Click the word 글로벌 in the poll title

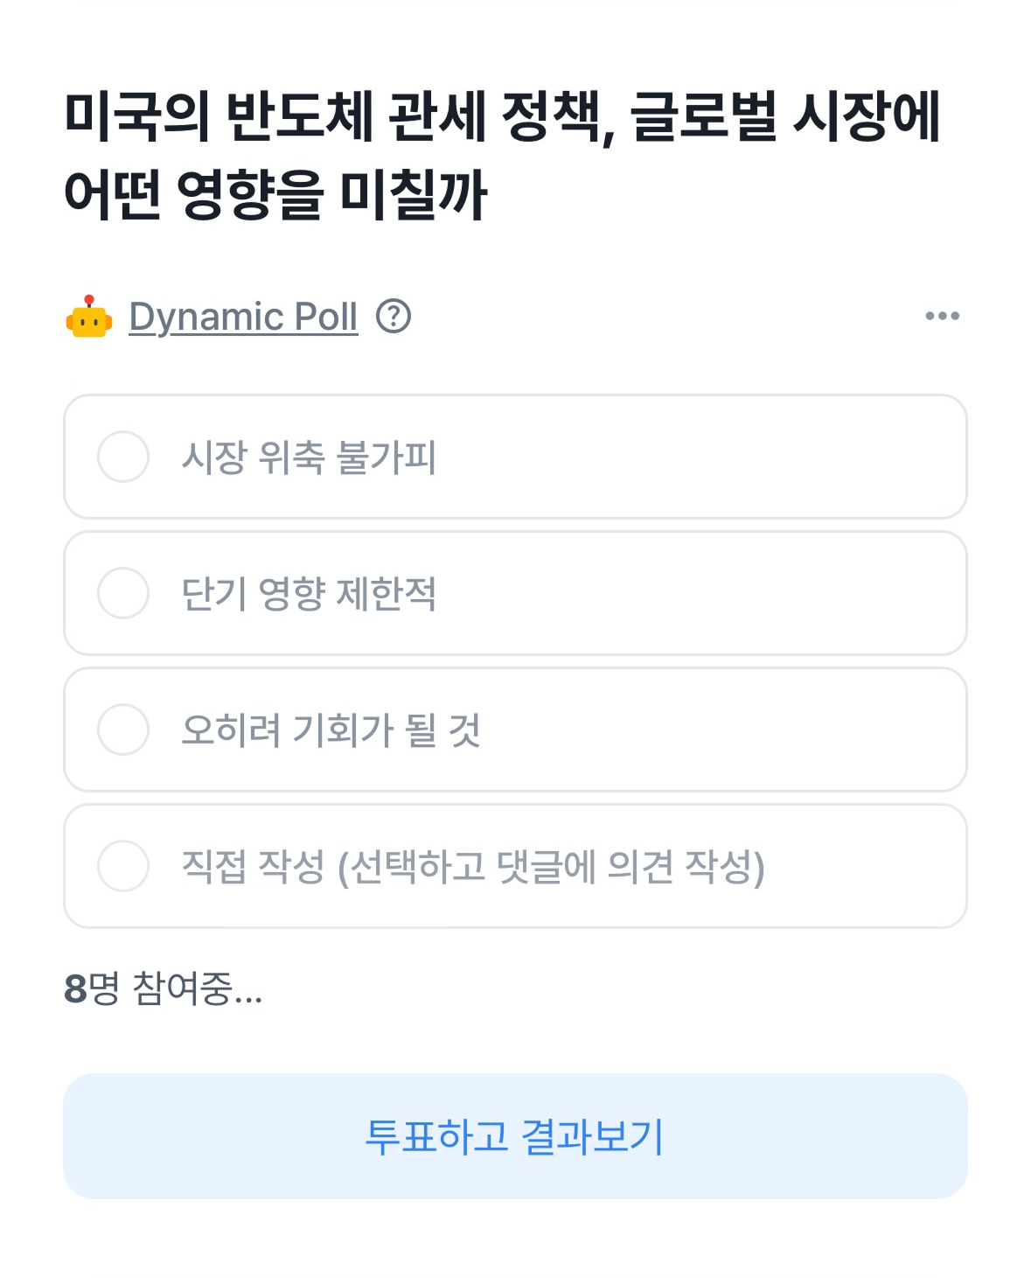(703, 115)
